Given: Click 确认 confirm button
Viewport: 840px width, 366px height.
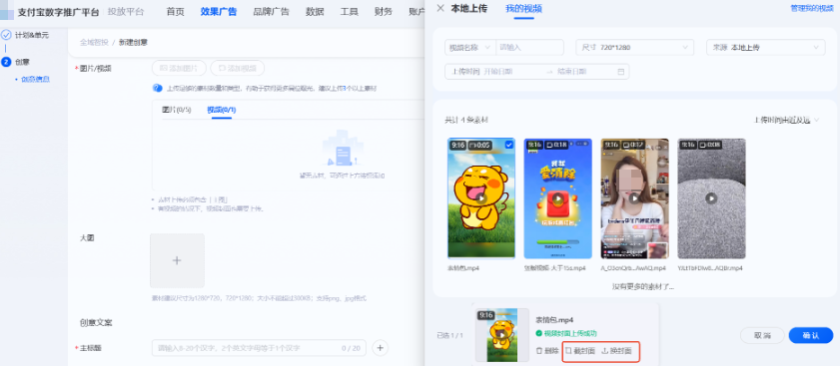Looking at the screenshot, I should click(811, 335).
